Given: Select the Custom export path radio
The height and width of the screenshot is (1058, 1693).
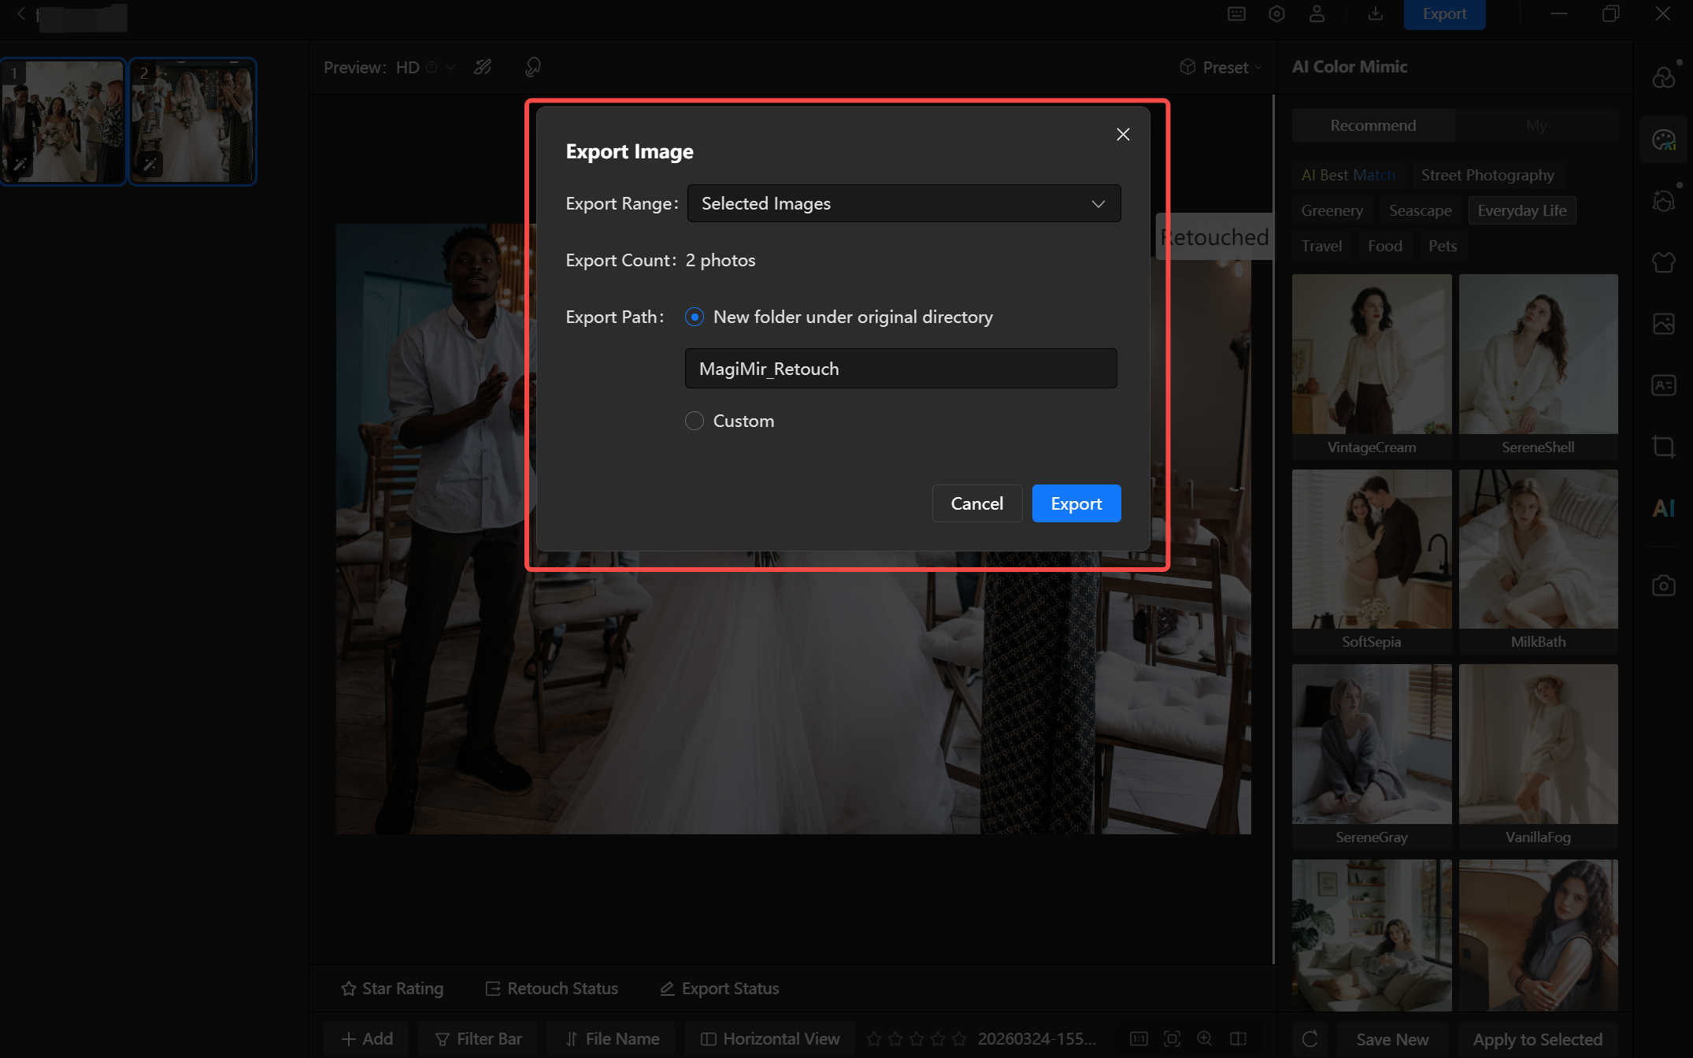Looking at the screenshot, I should click(694, 421).
